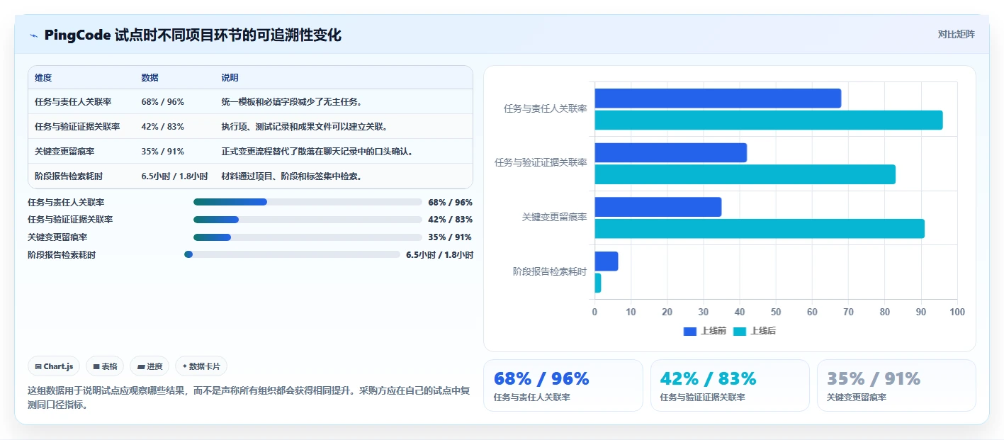This screenshot has width=1004, height=440.
Task: Open the 68% / 96% stat card
Action: 563,385
